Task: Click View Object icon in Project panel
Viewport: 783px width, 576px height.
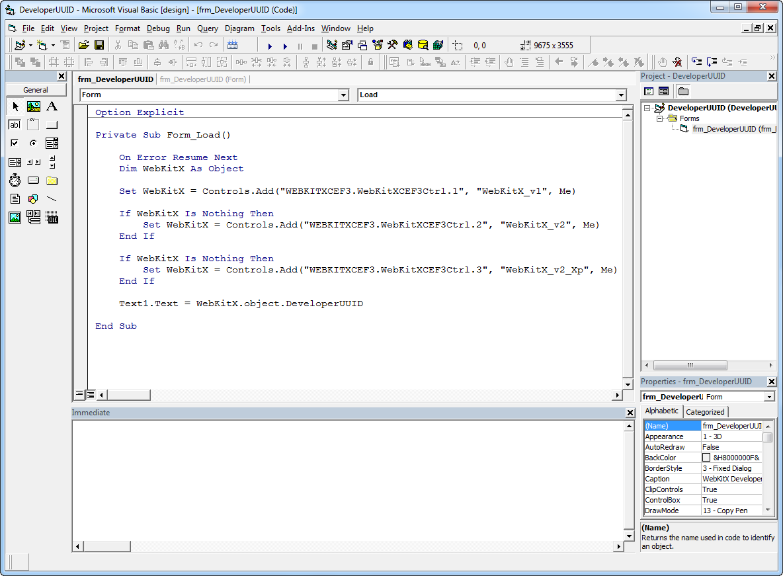Action: pos(664,91)
